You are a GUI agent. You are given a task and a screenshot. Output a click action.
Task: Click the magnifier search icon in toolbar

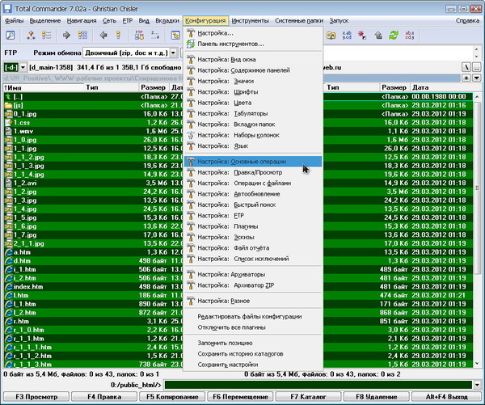11,36
